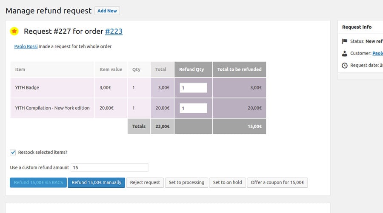The height and width of the screenshot is (213, 383).
Task: Open Paolo Rossi customer profile link
Action: click(x=26, y=46)
